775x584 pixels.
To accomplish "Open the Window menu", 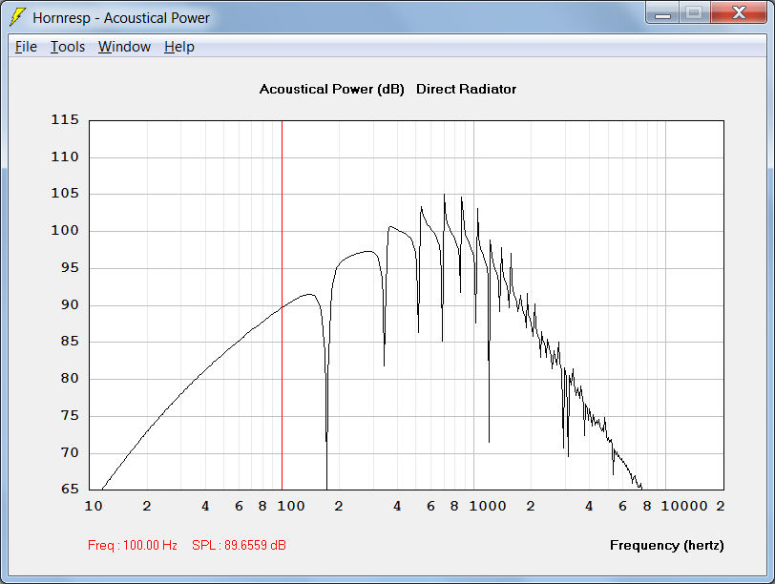I will click(124, 47).
